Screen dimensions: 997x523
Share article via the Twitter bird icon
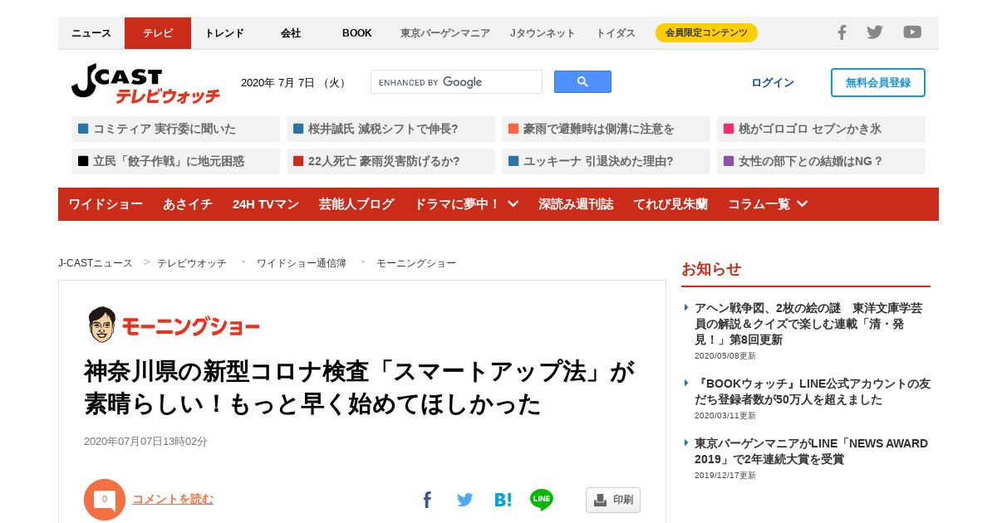464,500
